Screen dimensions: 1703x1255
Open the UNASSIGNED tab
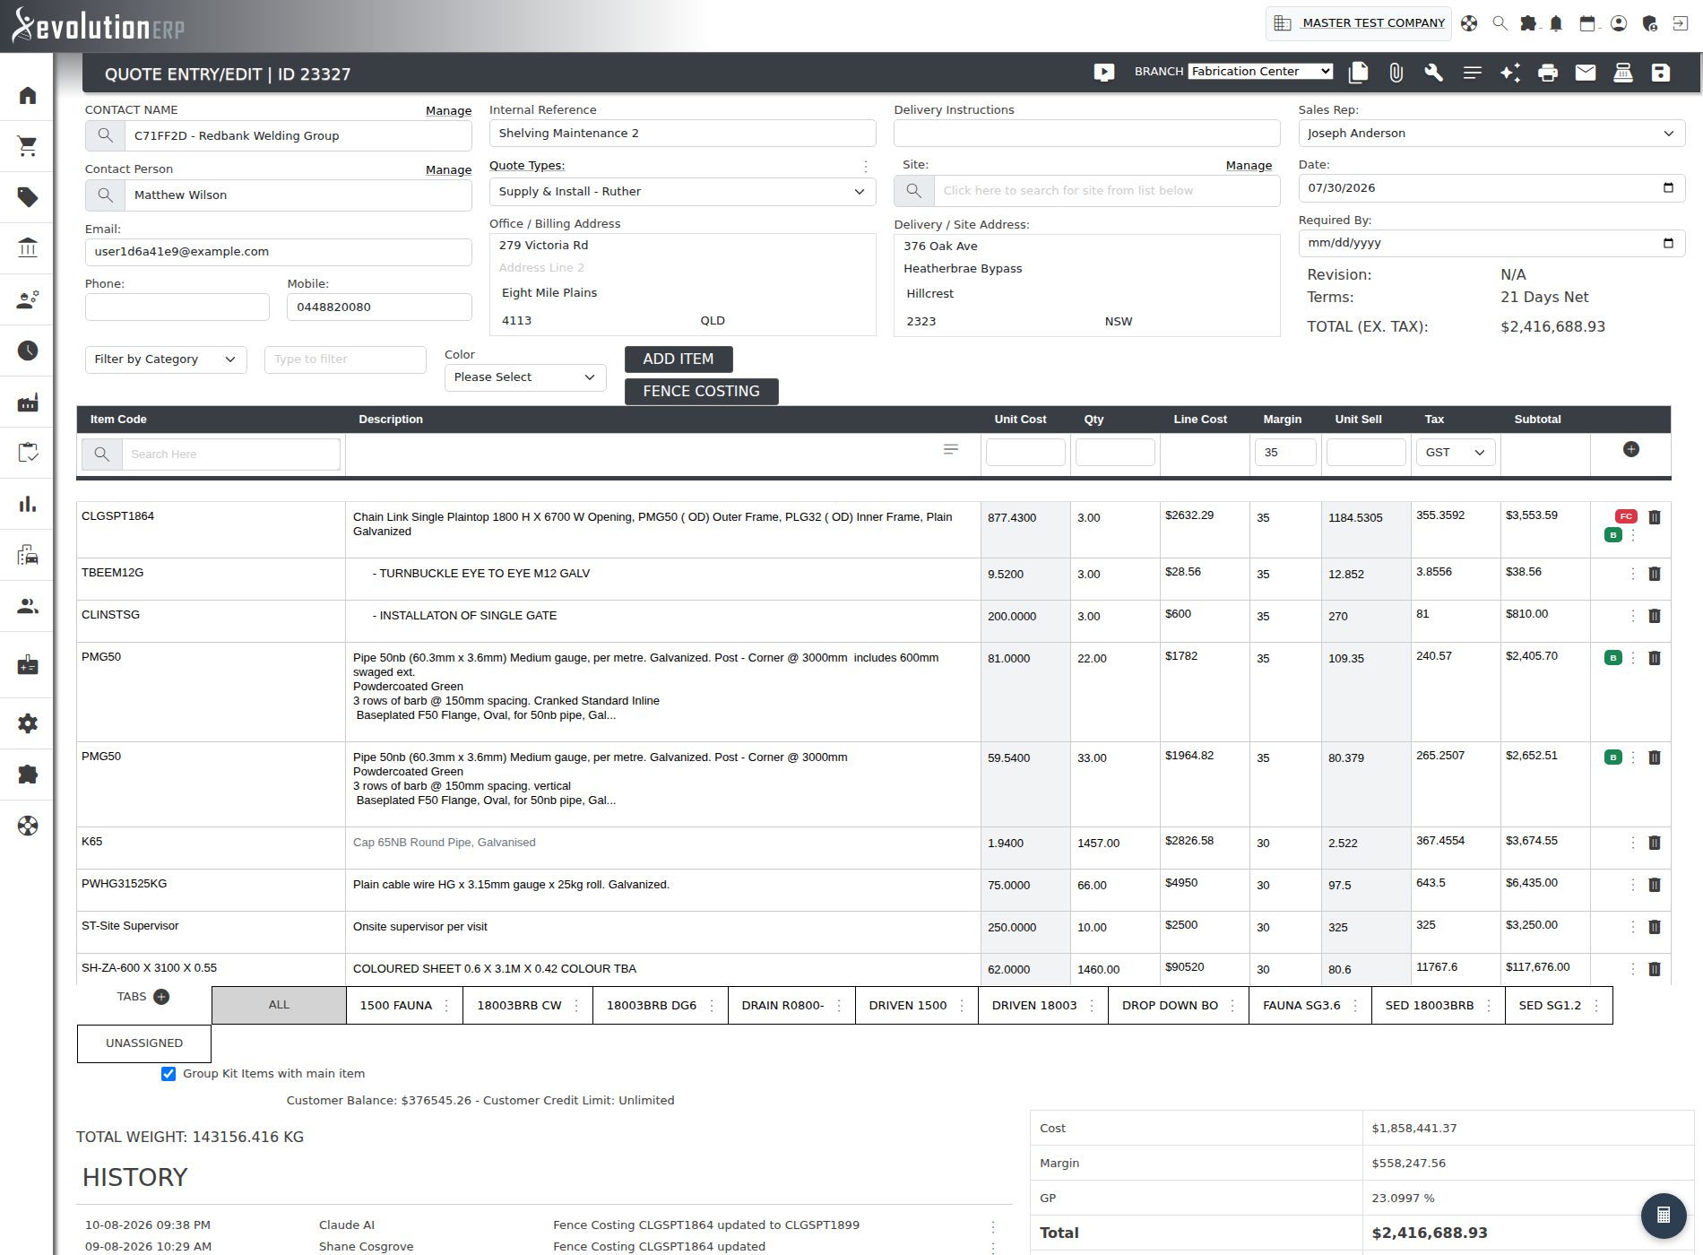point(144,1043)
